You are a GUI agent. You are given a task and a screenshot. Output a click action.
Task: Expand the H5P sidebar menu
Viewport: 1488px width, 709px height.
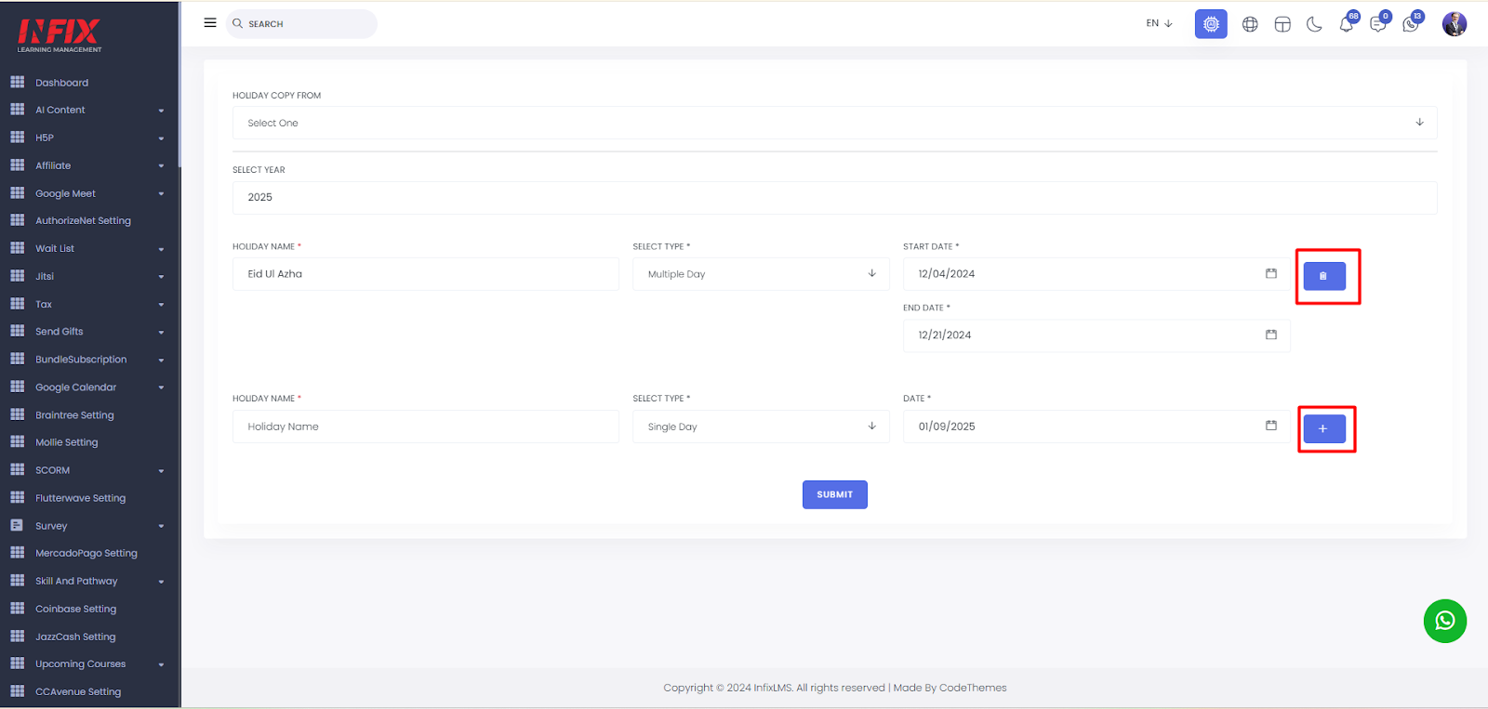point(88,138)
